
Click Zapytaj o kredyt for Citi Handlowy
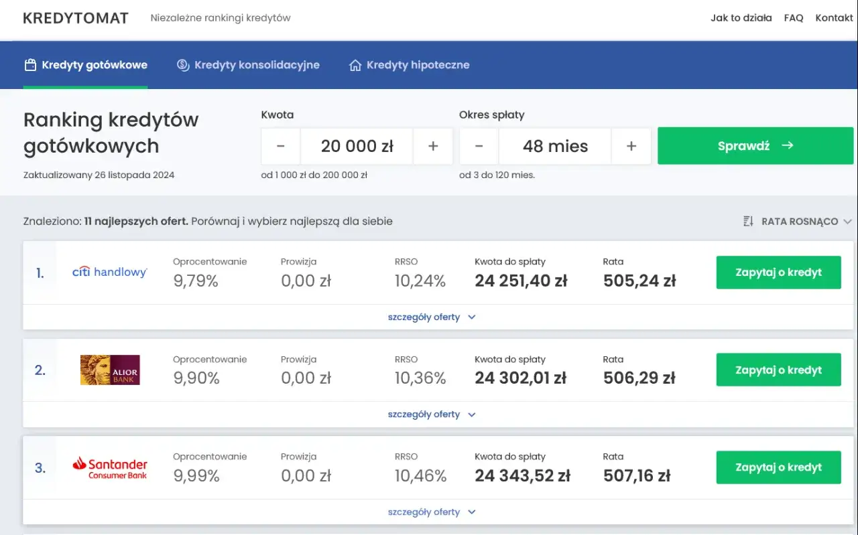coord(778,273)
